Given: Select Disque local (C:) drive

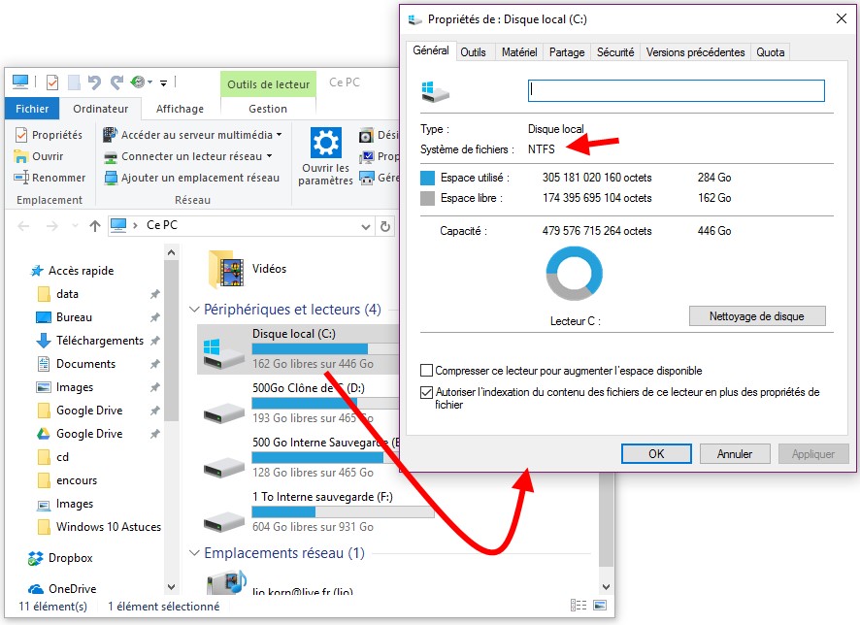Looking at the screenshot, I should pyautogui.click(x=299, y=348).
